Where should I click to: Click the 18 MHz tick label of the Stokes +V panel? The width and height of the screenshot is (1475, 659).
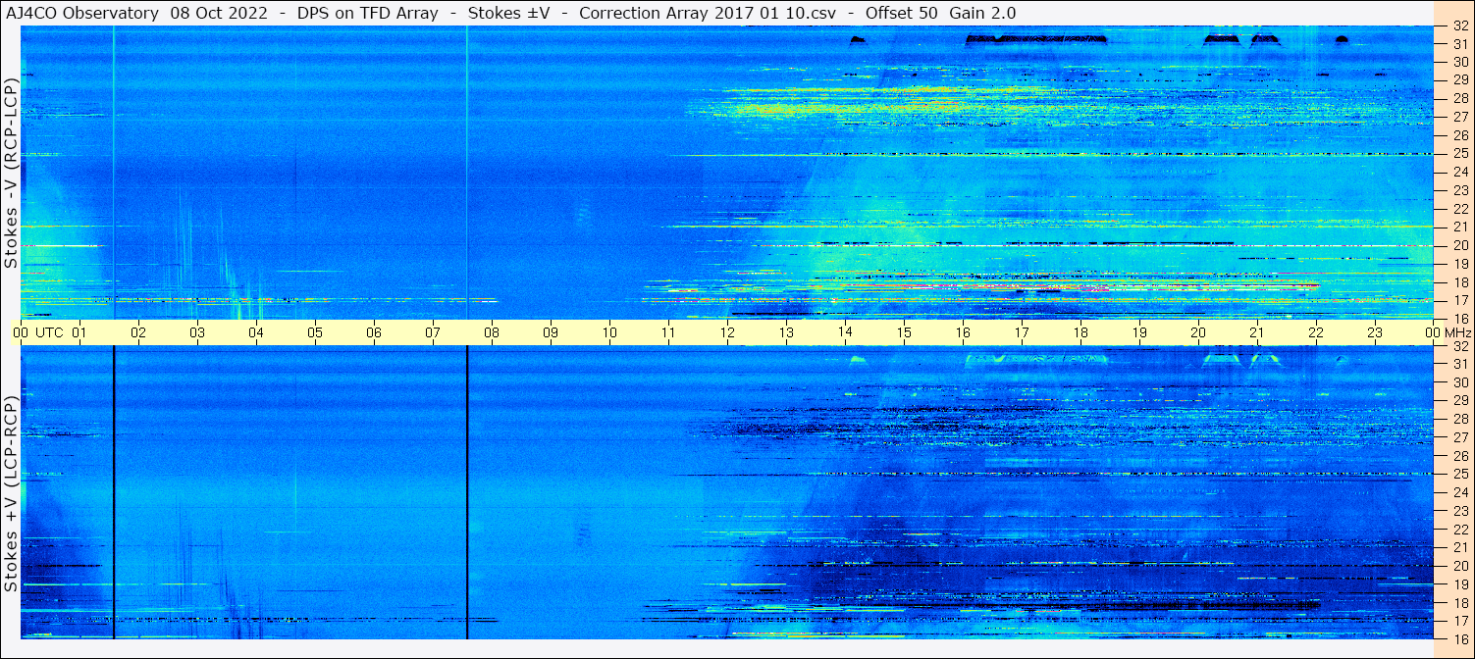click(1459, 602)
